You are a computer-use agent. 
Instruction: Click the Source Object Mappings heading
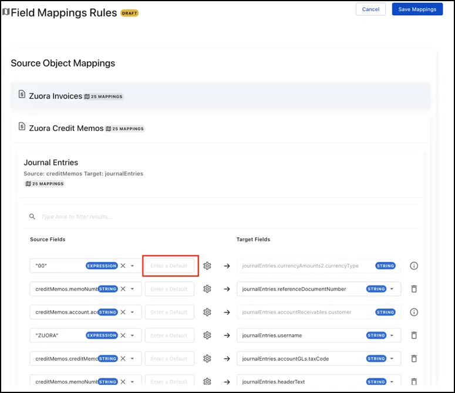point(63,63)
